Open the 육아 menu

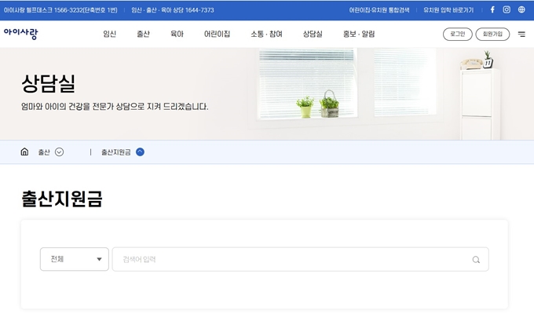pyautogui.click(x=177, y=34)
